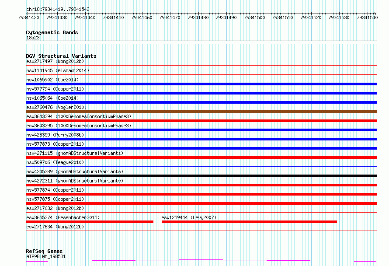Click the 18q23 cytogenetic band label
Image resolution: width=389 pixels, height=266 pixels.
click(x=33, y=38)
